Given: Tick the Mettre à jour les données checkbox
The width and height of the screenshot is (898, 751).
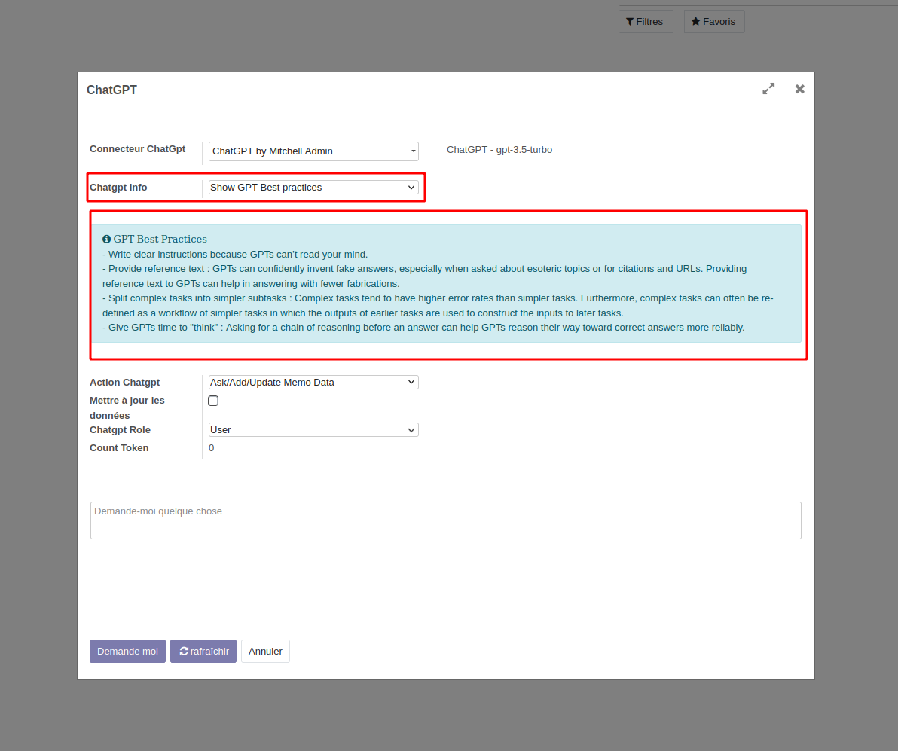Looking at the screenshot, I should click(213, 401).
